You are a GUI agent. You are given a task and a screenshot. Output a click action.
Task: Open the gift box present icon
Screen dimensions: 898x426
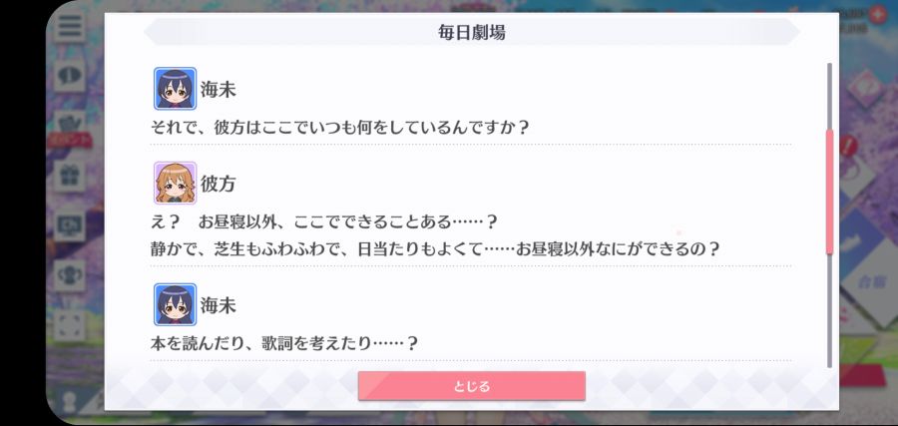click(70, 176)
